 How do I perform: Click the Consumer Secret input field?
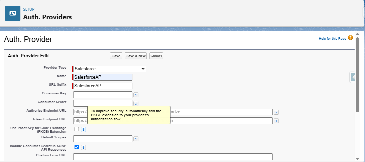103,103
